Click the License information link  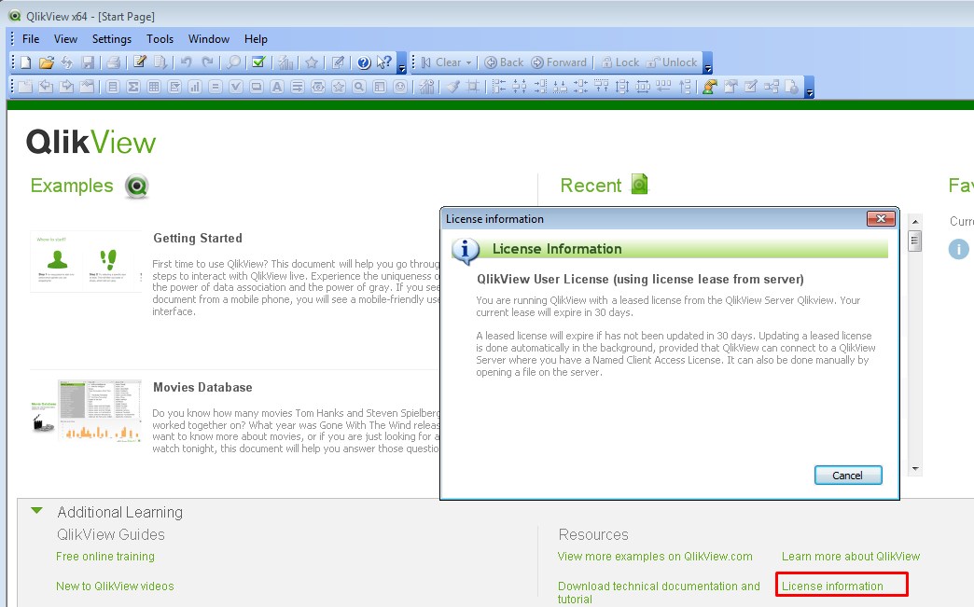(832, 586)
